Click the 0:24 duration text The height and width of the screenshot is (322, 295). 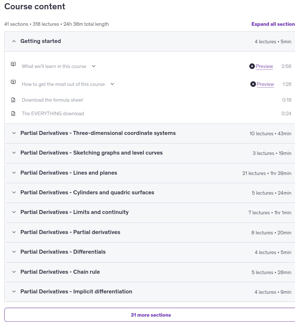[x=286, y=113]
